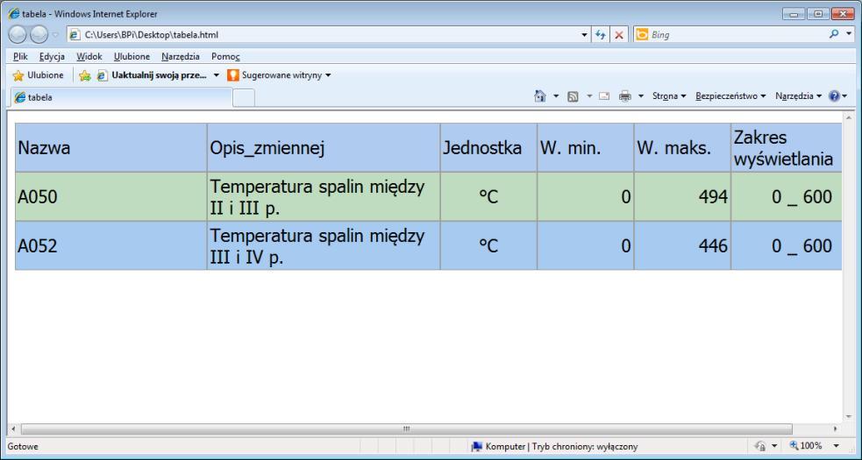Open Help via the question mark icon
Screen dimensions: 862x460
(835, 96)
